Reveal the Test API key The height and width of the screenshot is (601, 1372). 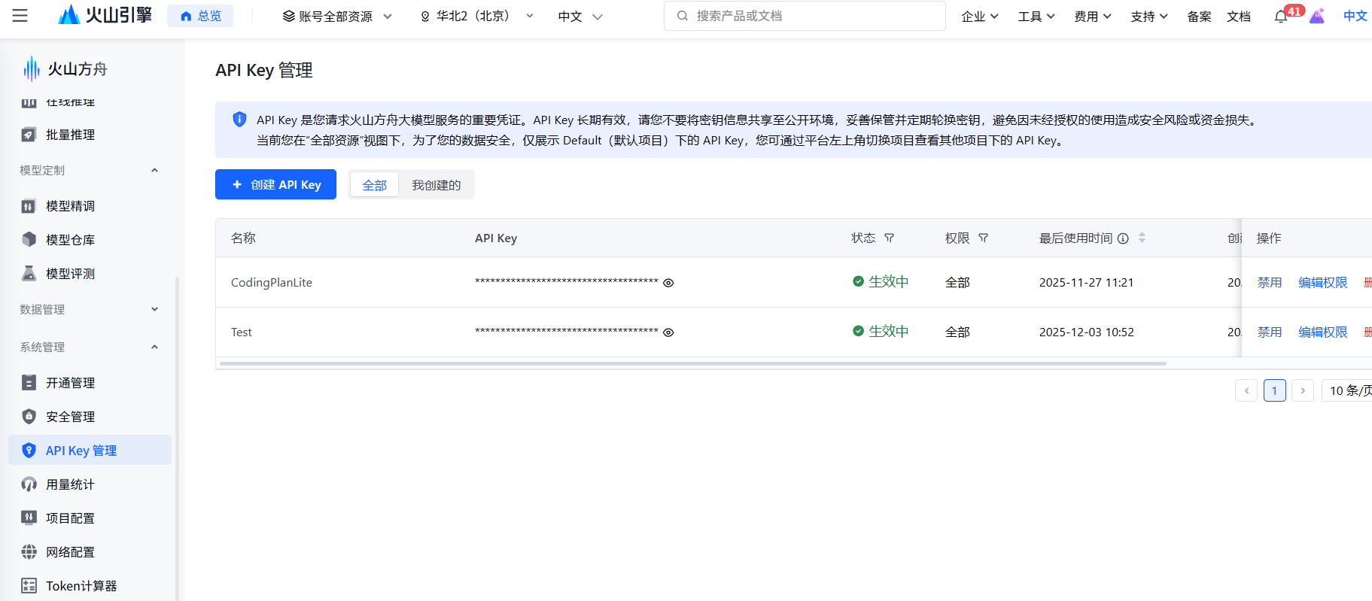668,332
